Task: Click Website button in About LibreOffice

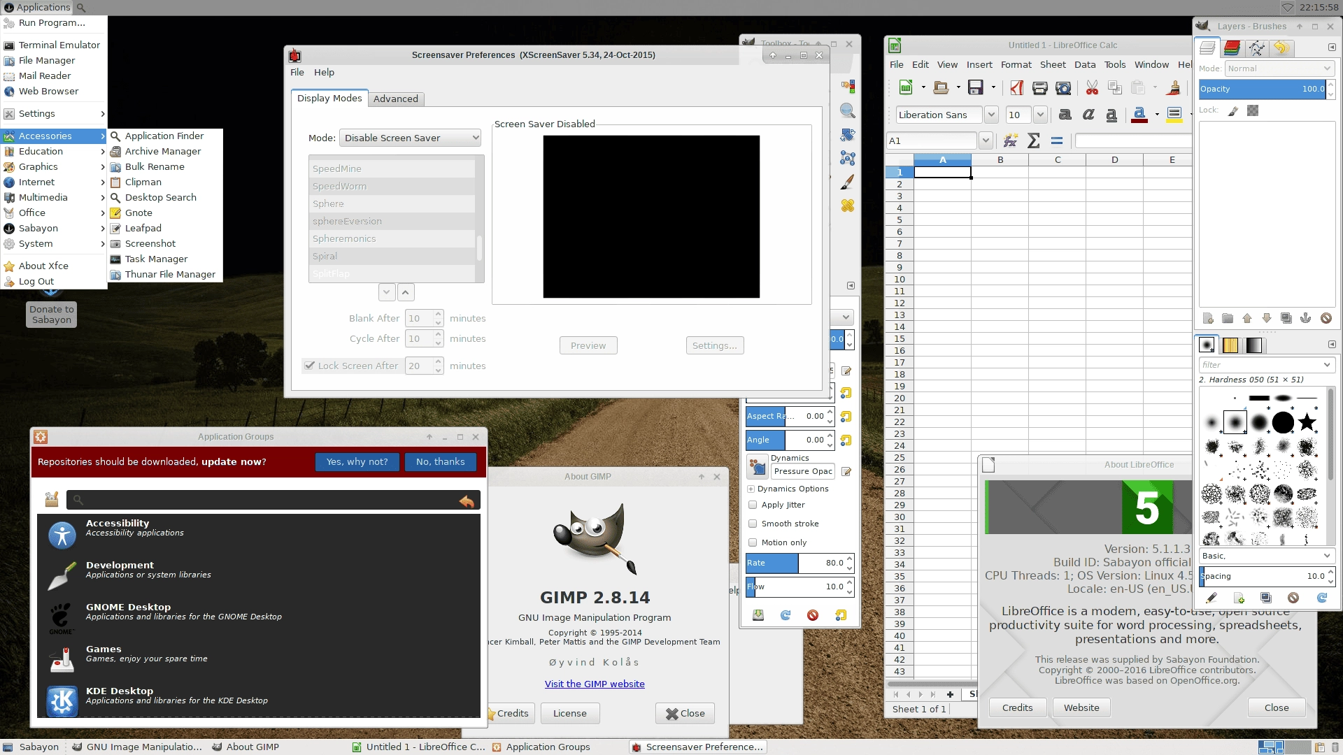Action: (1081, 707)
